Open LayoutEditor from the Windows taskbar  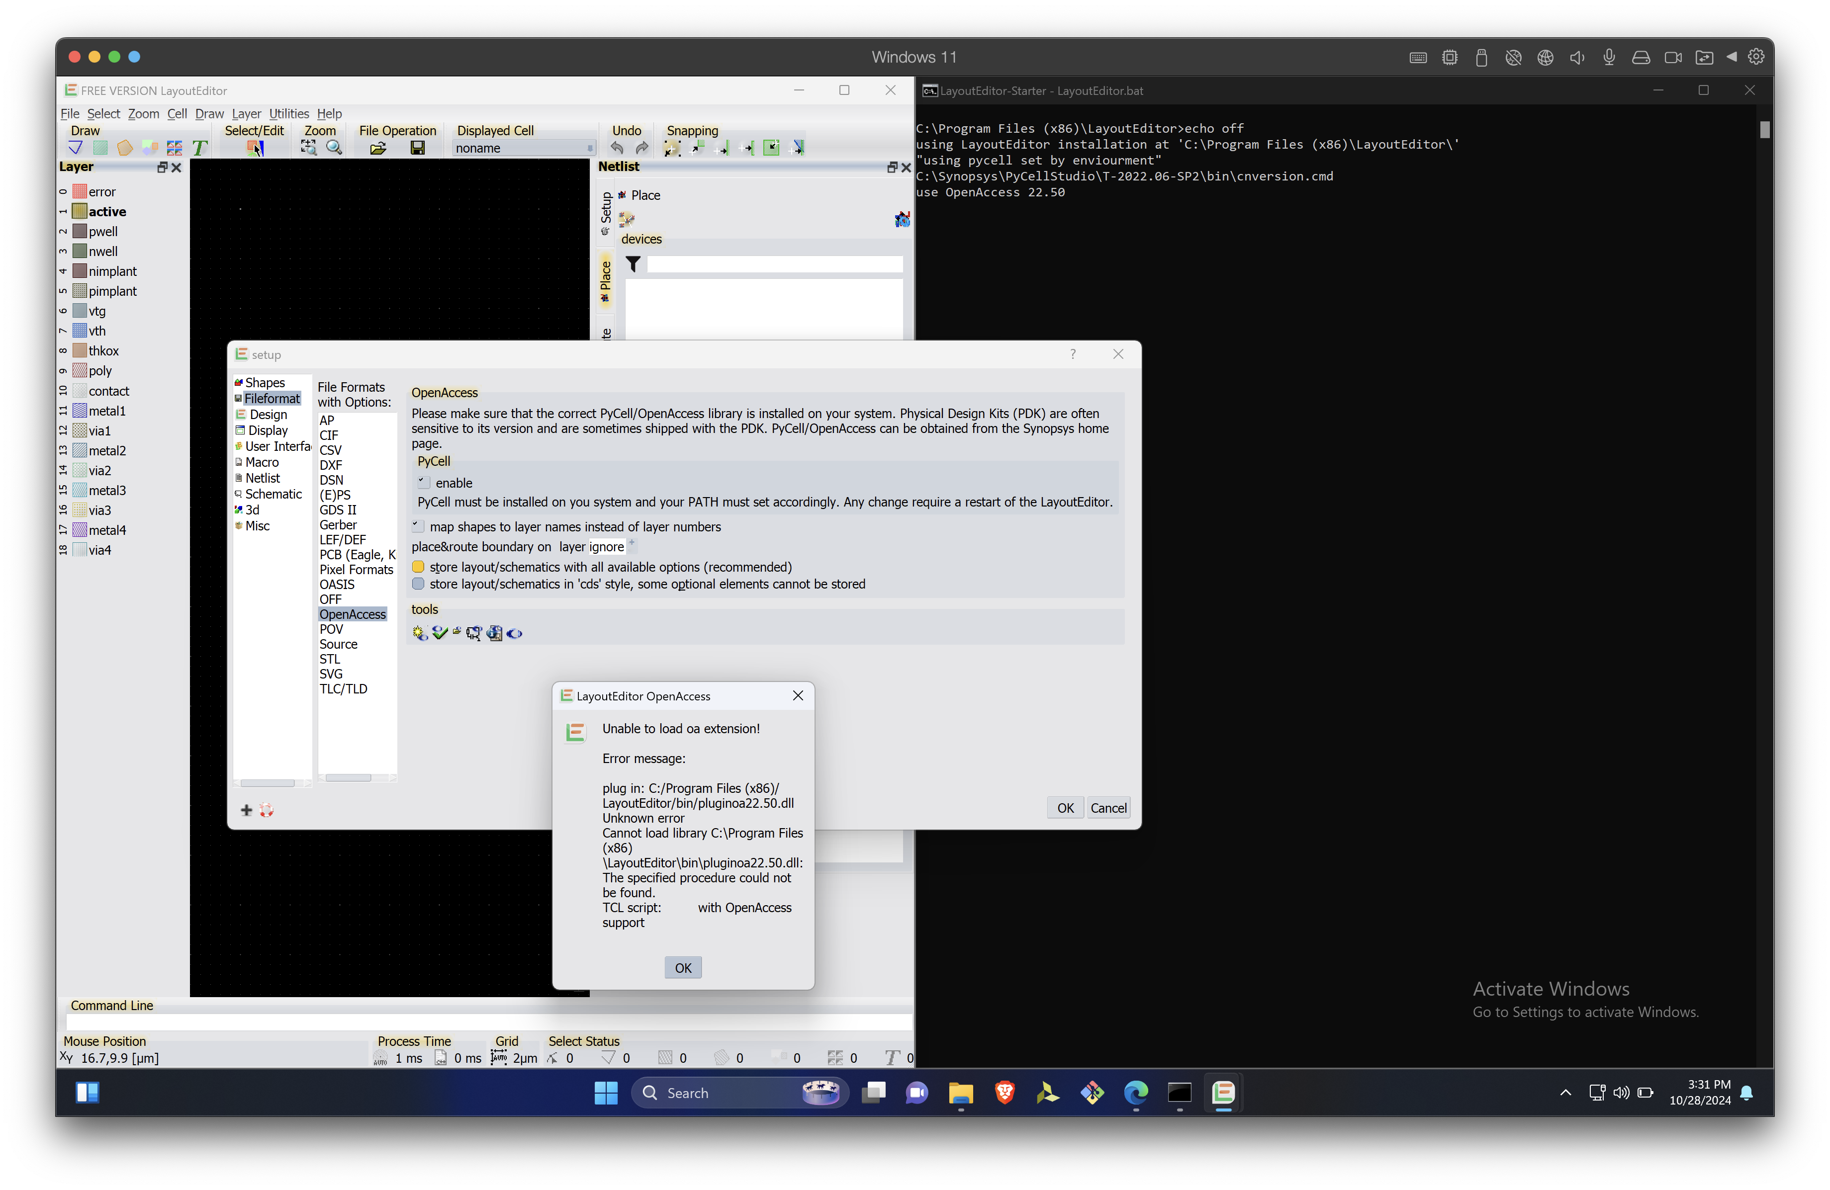coord(1222,1093)
